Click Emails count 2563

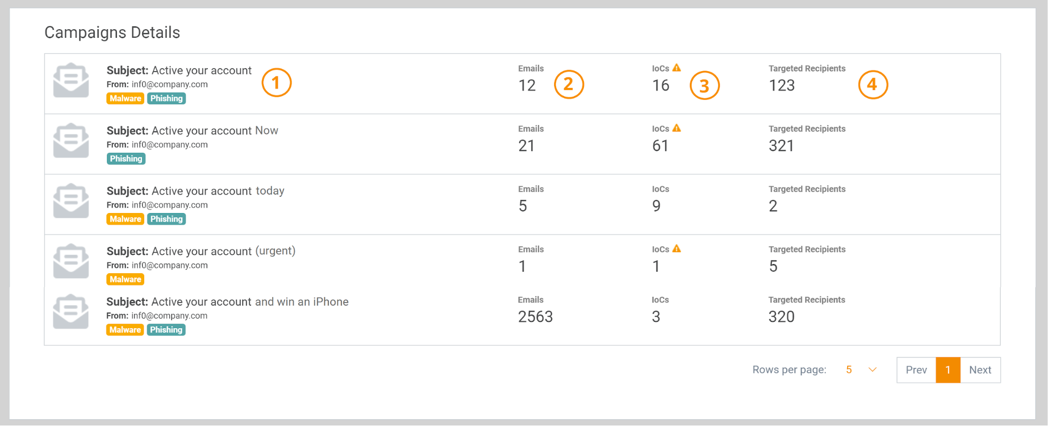tap(535, 317)
